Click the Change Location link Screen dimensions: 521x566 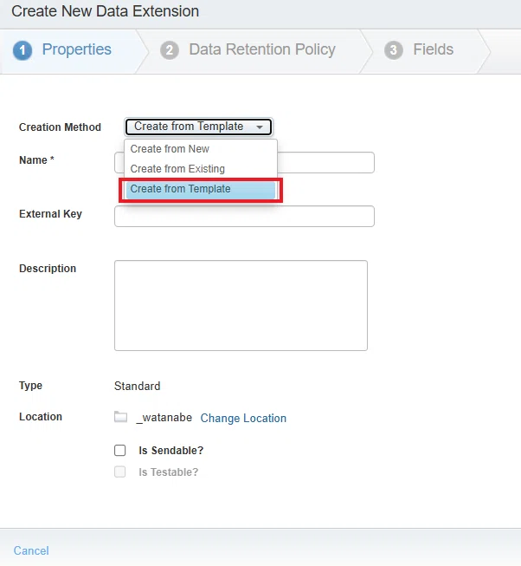(243, 418)
